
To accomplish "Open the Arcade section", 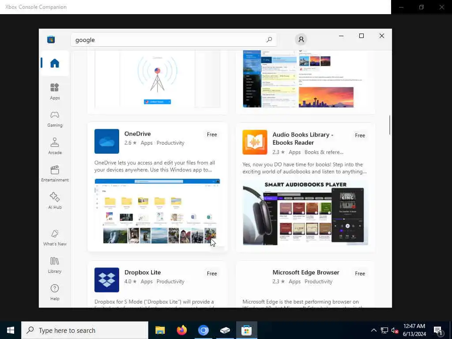I will pyautogui.click(x=54, y=146).
